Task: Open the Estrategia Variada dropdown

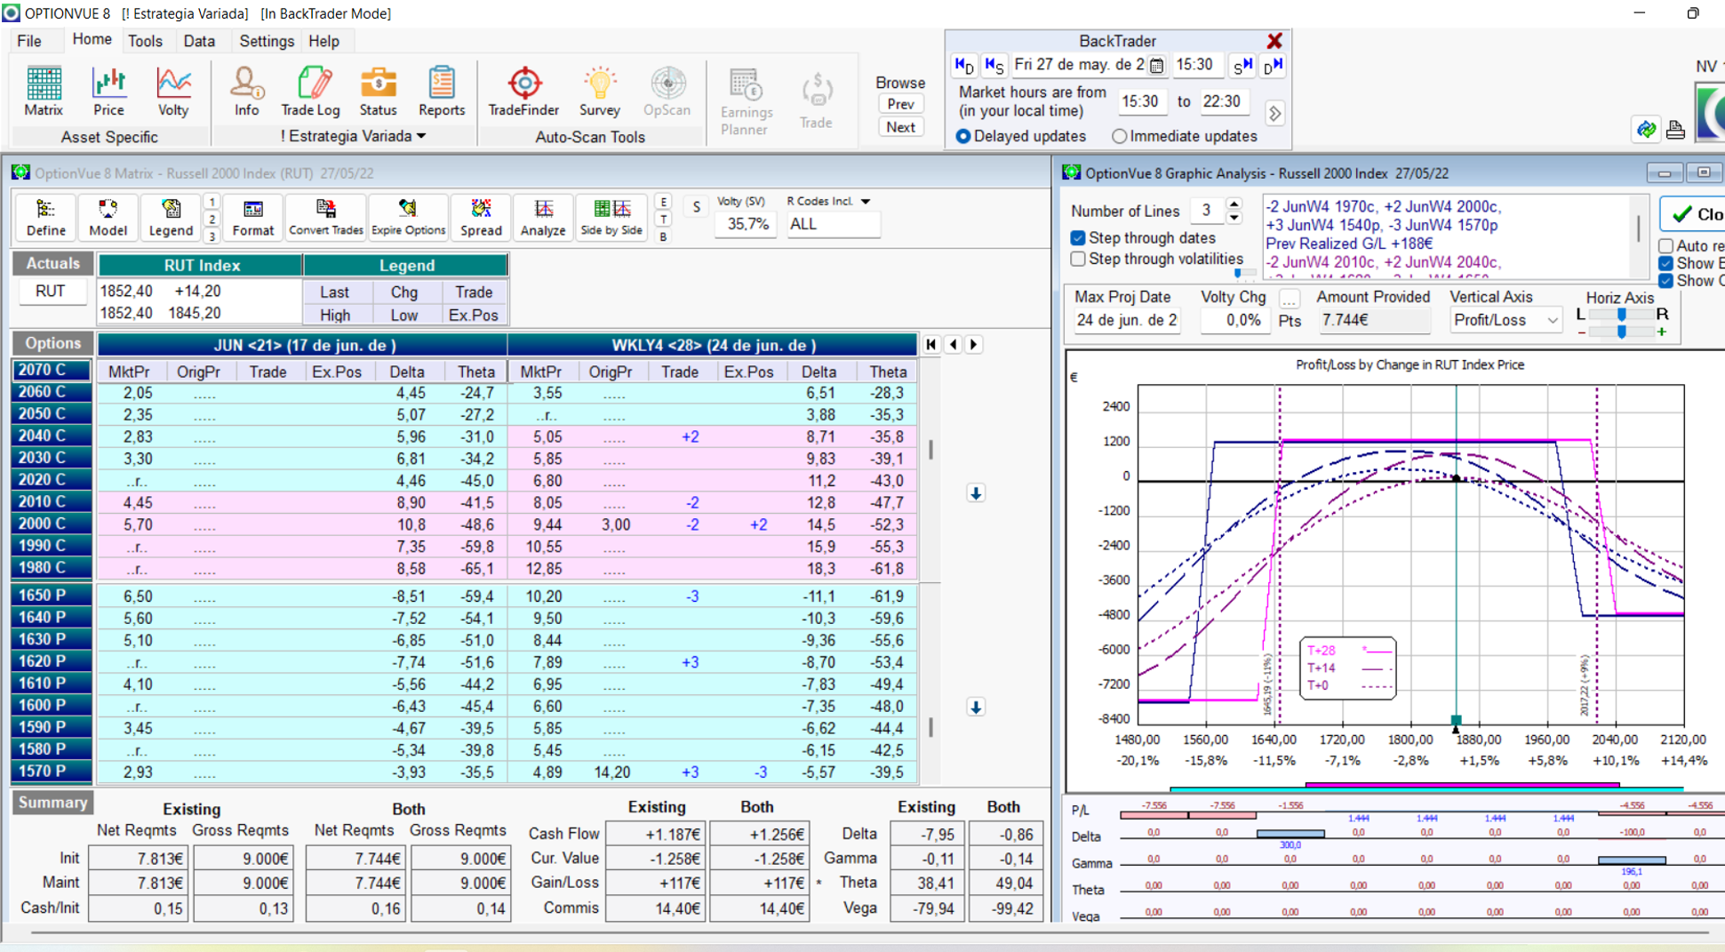Action: coord(421,136)
